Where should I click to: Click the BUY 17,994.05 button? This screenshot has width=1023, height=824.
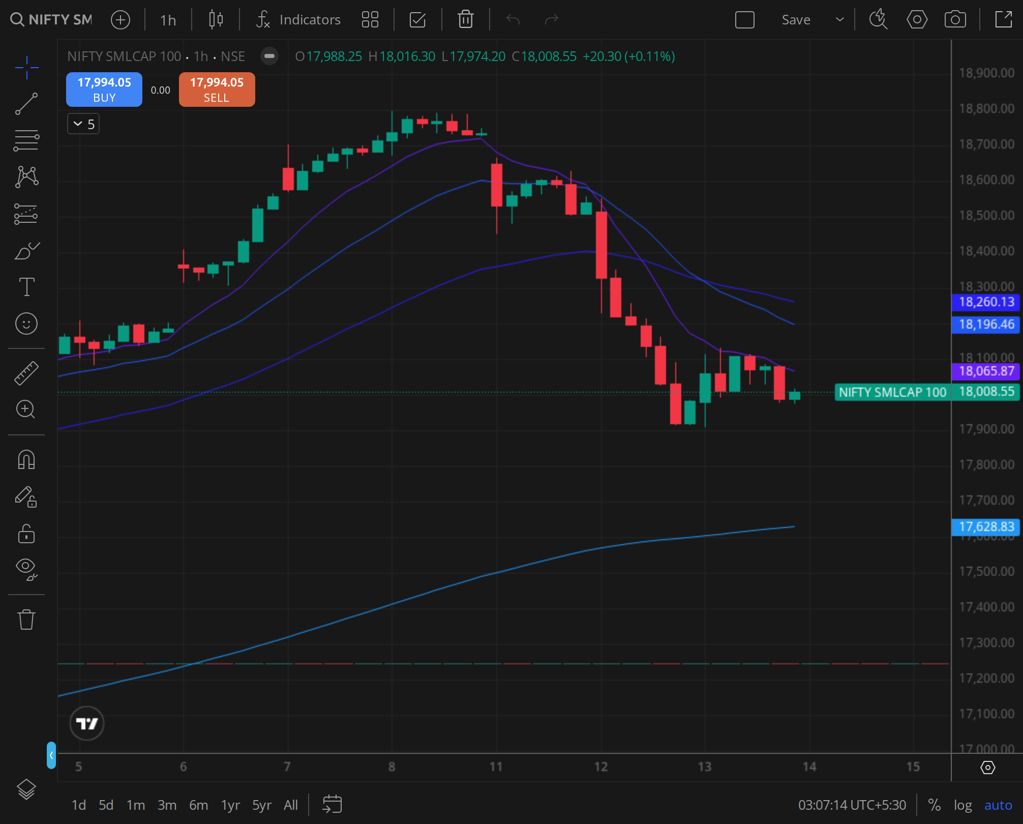[104, 90]
